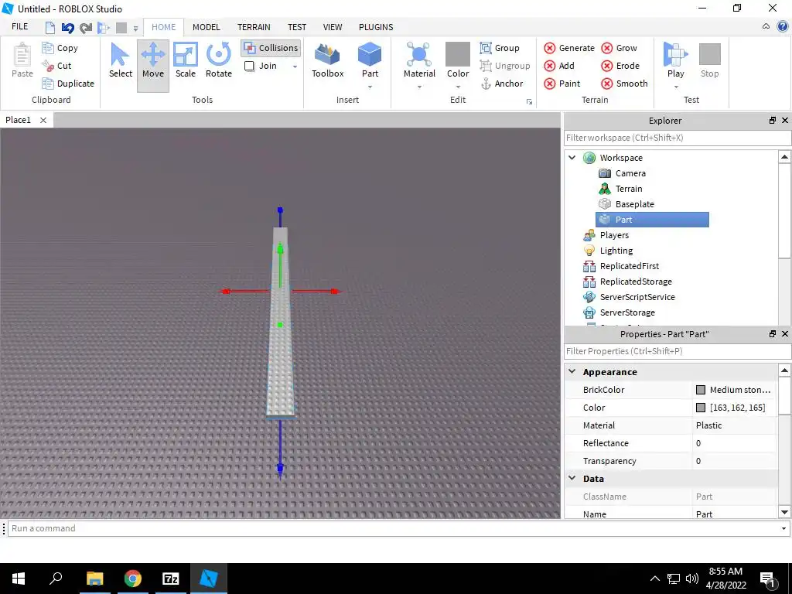Screen dimensions: 792x594
Task: Select Camera in Explorer
Action: point(622,173)
